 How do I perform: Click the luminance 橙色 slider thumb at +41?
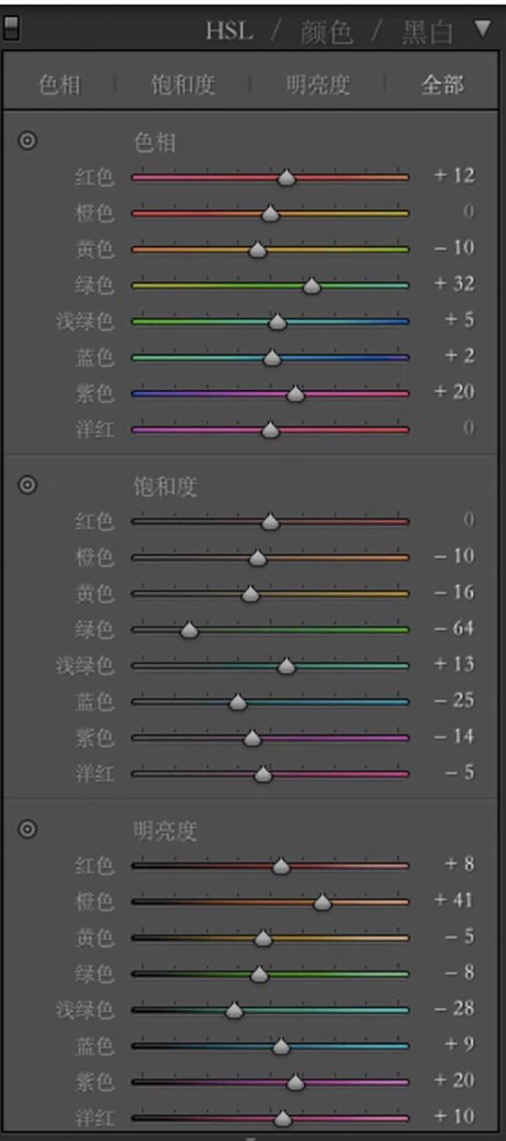click(x=322, y=902)
